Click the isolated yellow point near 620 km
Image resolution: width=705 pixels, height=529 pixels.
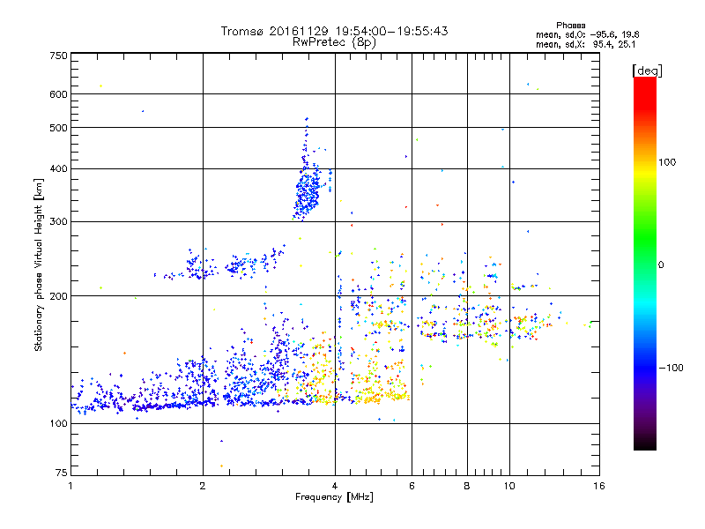coord(100,86)
